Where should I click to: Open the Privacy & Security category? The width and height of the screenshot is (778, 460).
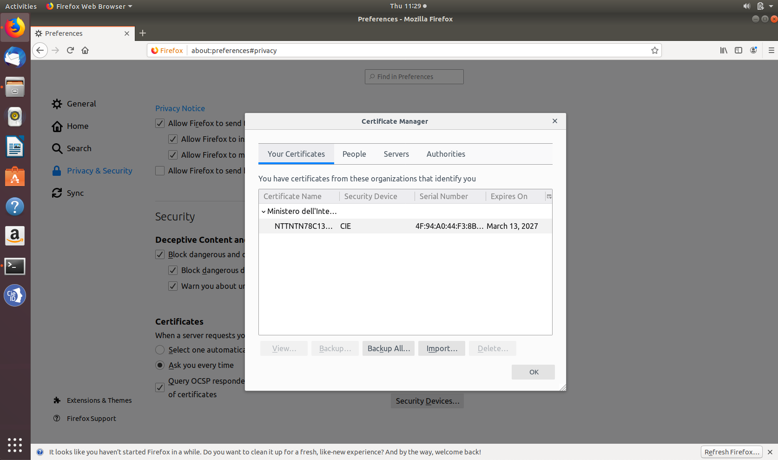[92, 171]
